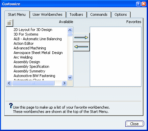Image resolution: width=148 pixels, height=131 pixels.
Task: Click the vertical scrollbar up arrow
Action: coord(70,30)
